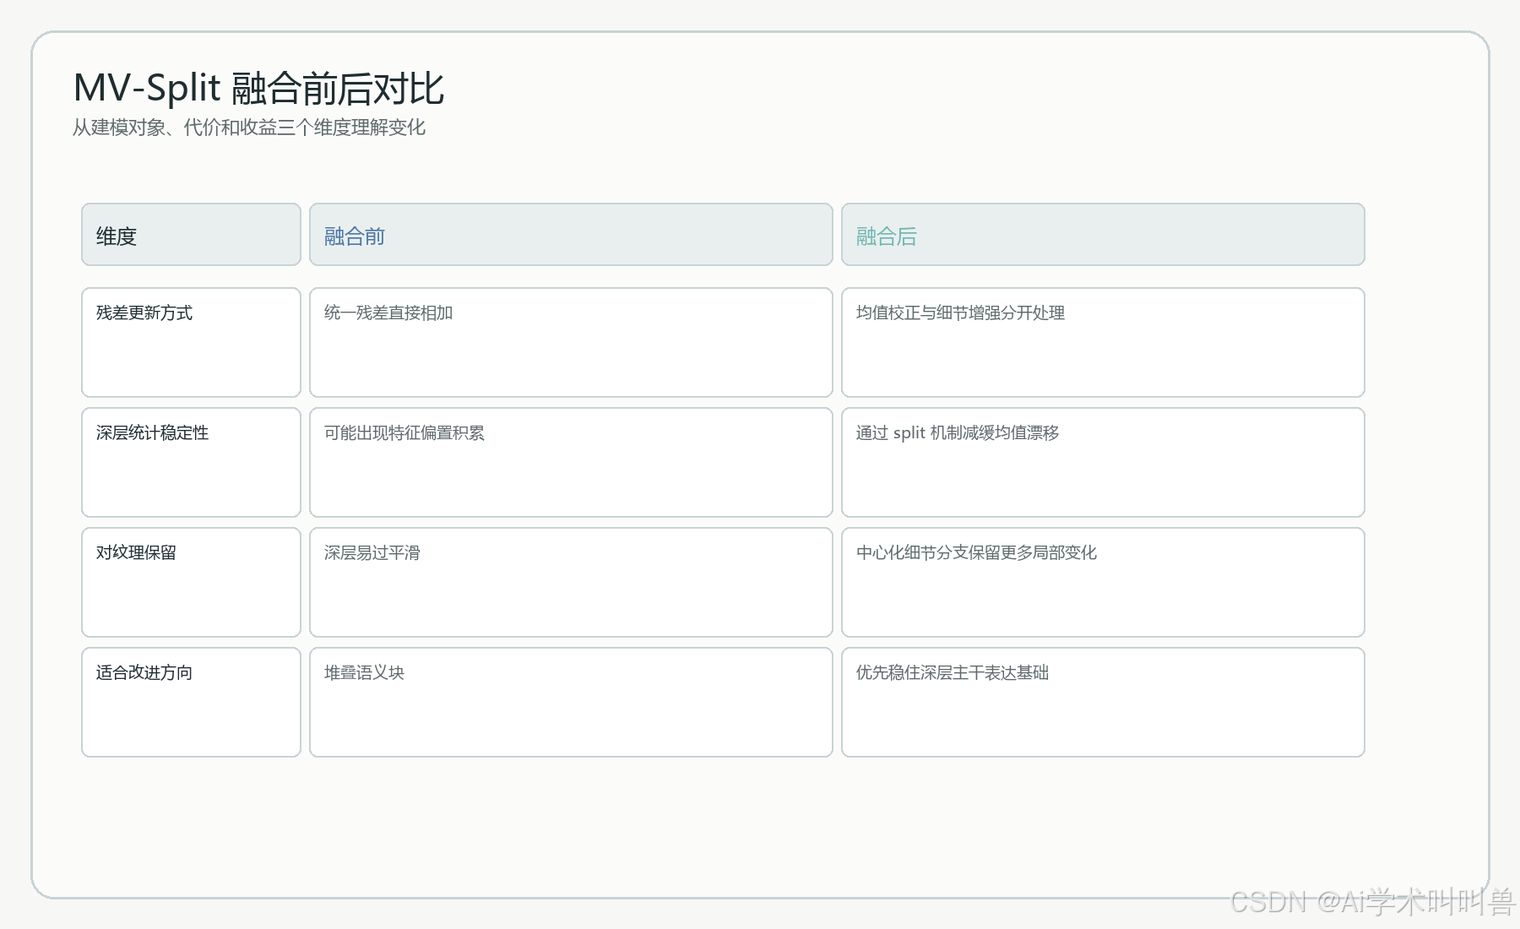Click the 深层易过平滑 cell
This screenshot has width=1520, height=929.
(x=571, y=583)
